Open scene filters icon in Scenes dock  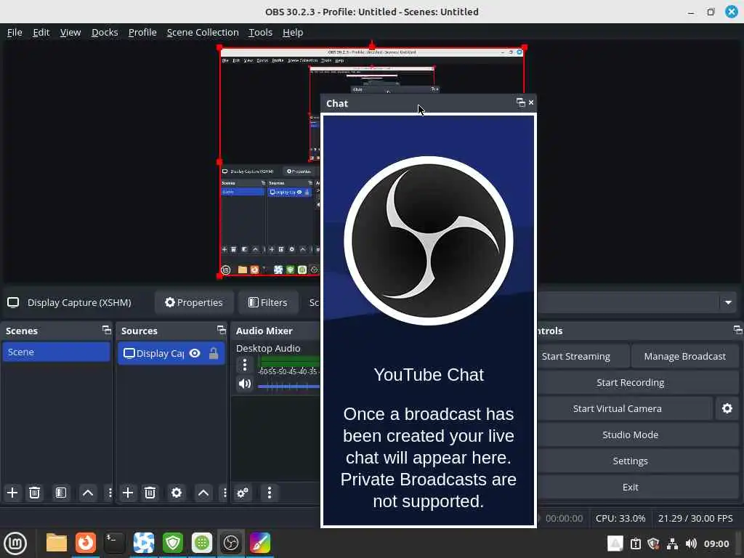point(61,493)
